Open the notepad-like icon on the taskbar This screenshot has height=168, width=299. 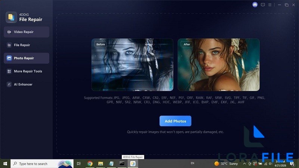tap(111, 164)
